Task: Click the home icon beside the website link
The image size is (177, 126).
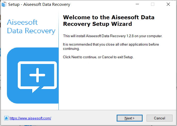Action: click(x=6, y=118)
